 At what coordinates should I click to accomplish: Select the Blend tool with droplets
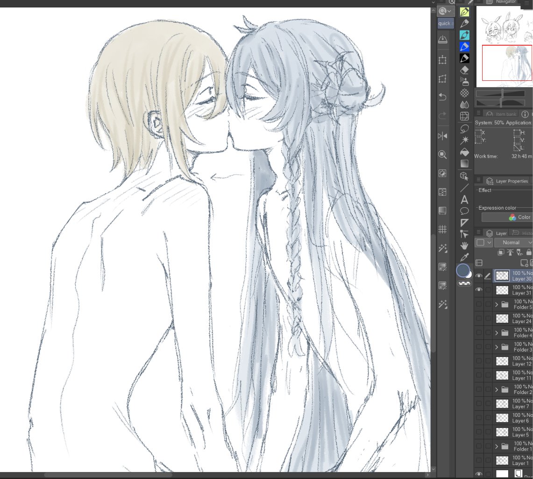pyautogui.click(x=464, y=105)
